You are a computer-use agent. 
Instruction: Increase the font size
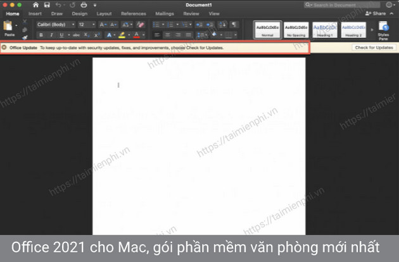pyautogui.click(x=103, y=25)
